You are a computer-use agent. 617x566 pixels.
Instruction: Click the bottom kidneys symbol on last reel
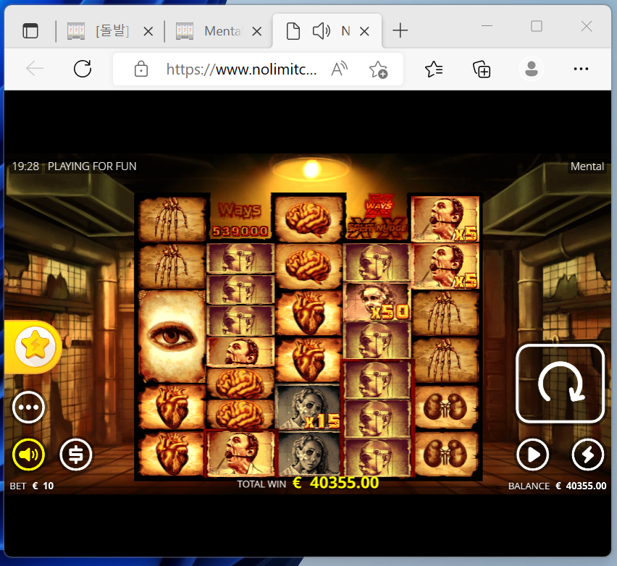pyautogui.click(x=445, y=454)
